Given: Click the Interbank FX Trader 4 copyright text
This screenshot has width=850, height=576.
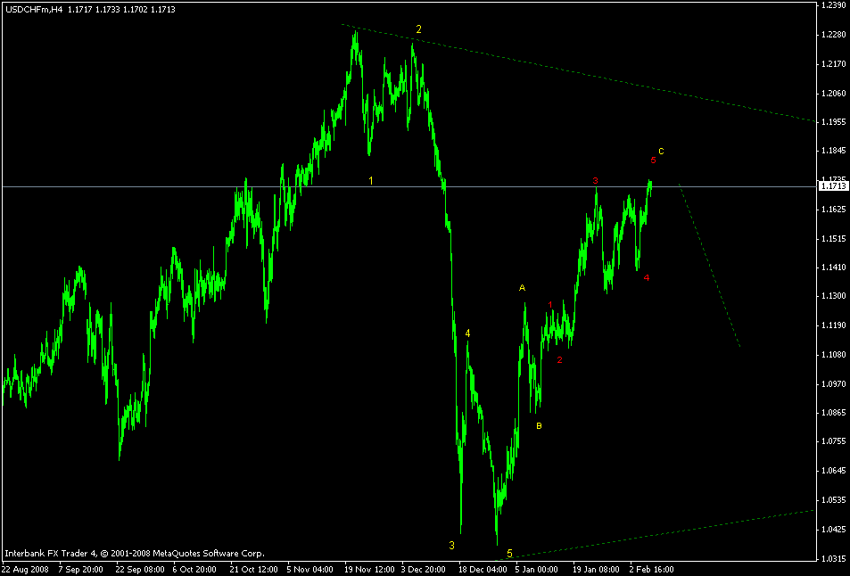Looking at the screenshot, I should click(x=134, y=551).
